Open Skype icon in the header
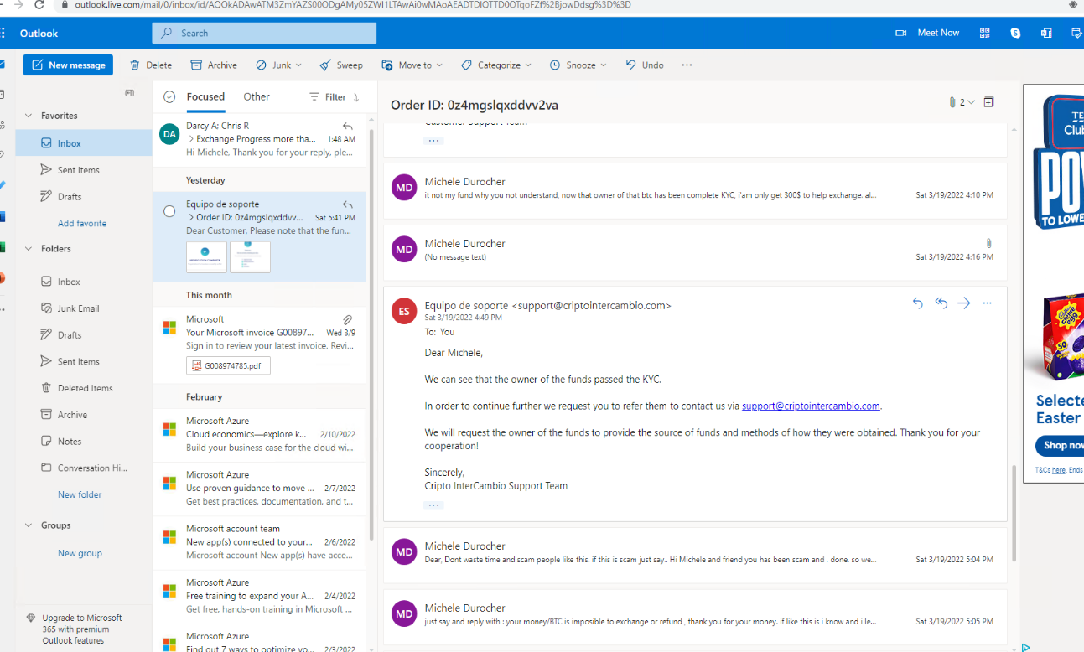This screenshot has width=1084, height=652. 1015,33
